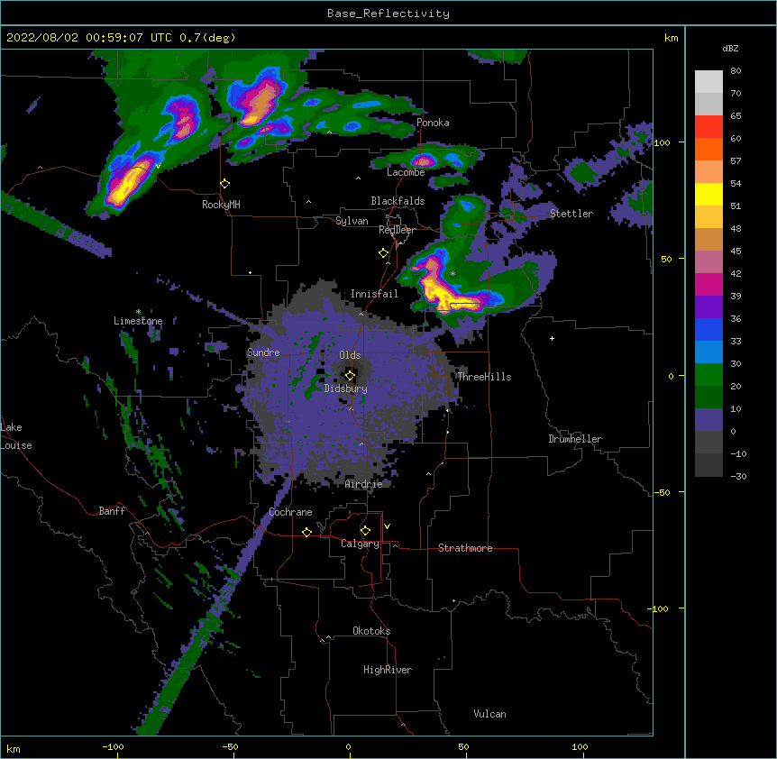Screen dimensions: 777x759
Task: Click the Airdrie city label
Action: (x=363, y=484)
